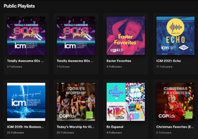Screen dimensions: 198x139
Task: Click the 1 Follower text
Action: 63,67
